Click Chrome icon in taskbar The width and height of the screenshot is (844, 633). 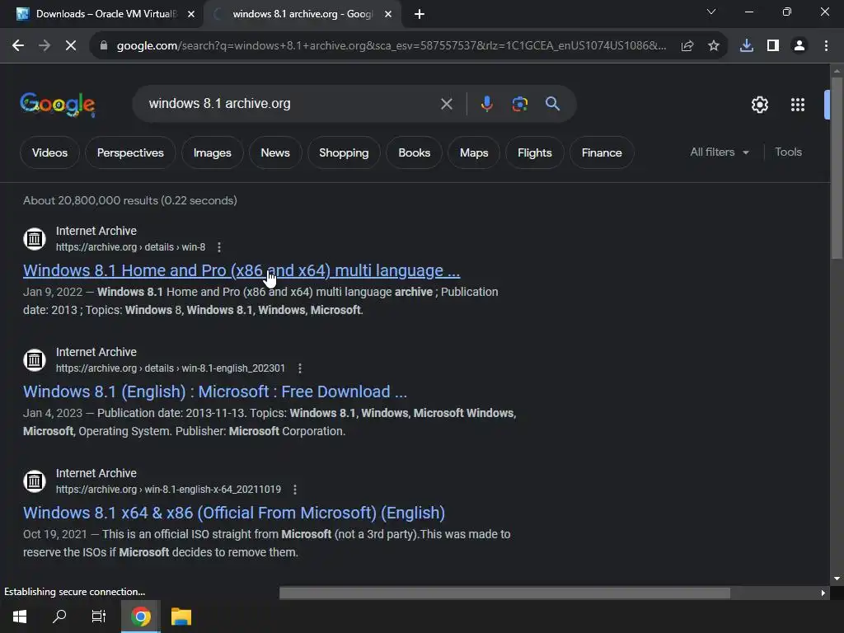tap(140, 617)
